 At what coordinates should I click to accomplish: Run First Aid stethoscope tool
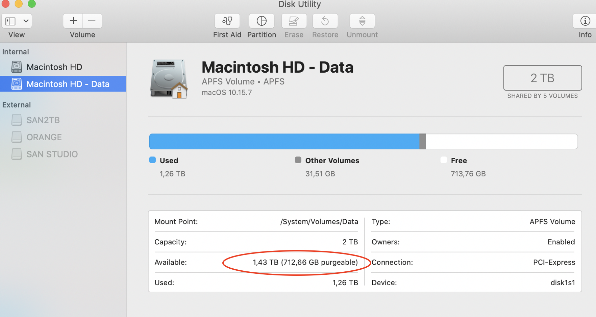pos(227,21)
